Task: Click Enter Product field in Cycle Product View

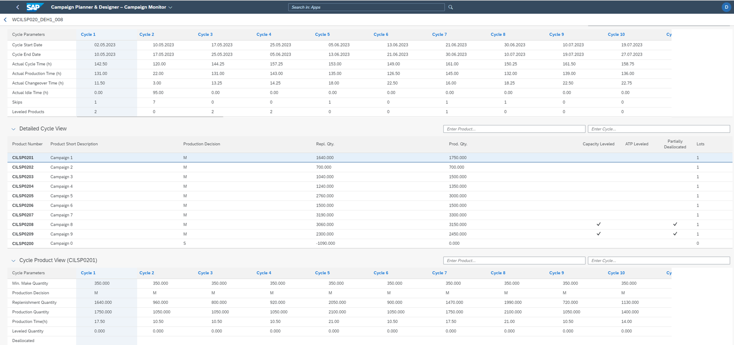Action: 514,260
